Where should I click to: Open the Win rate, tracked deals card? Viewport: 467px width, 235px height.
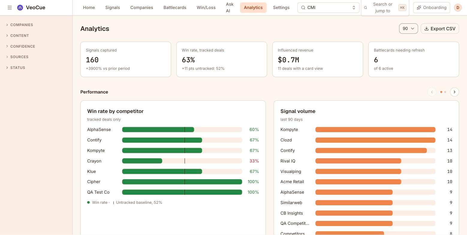click(222, 59)
